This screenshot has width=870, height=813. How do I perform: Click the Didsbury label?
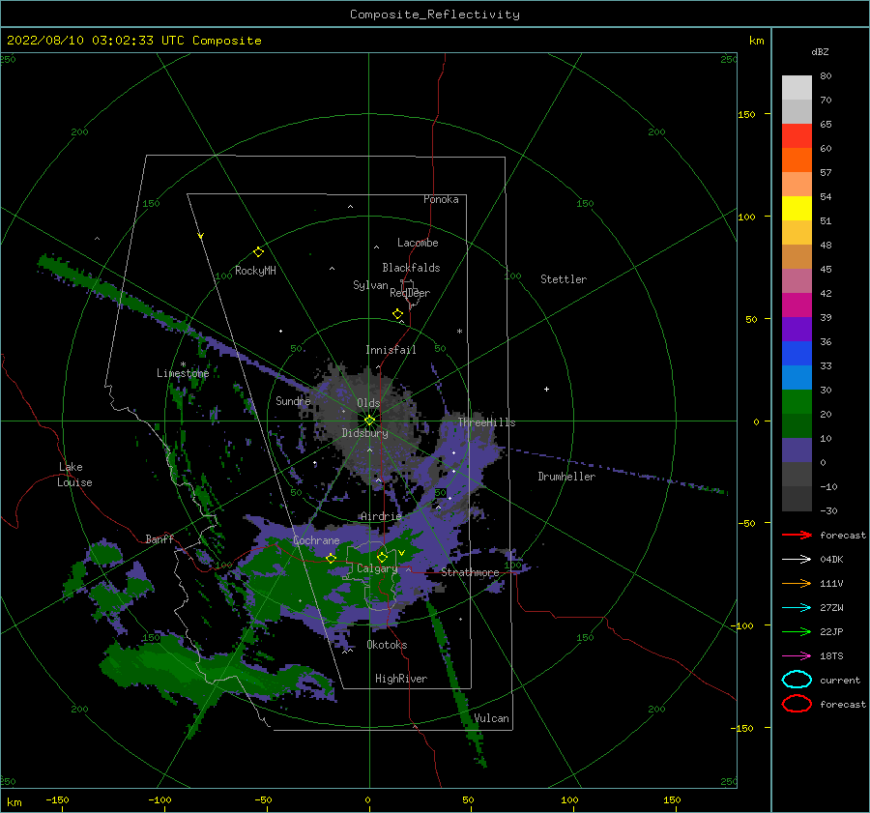pos(365,433)
